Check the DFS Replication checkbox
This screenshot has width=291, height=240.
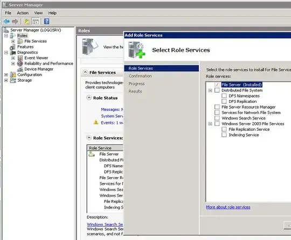tap(224, 101)
